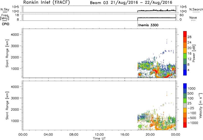
Task: Click the '20:00' time axis tick
Action: 150,134
